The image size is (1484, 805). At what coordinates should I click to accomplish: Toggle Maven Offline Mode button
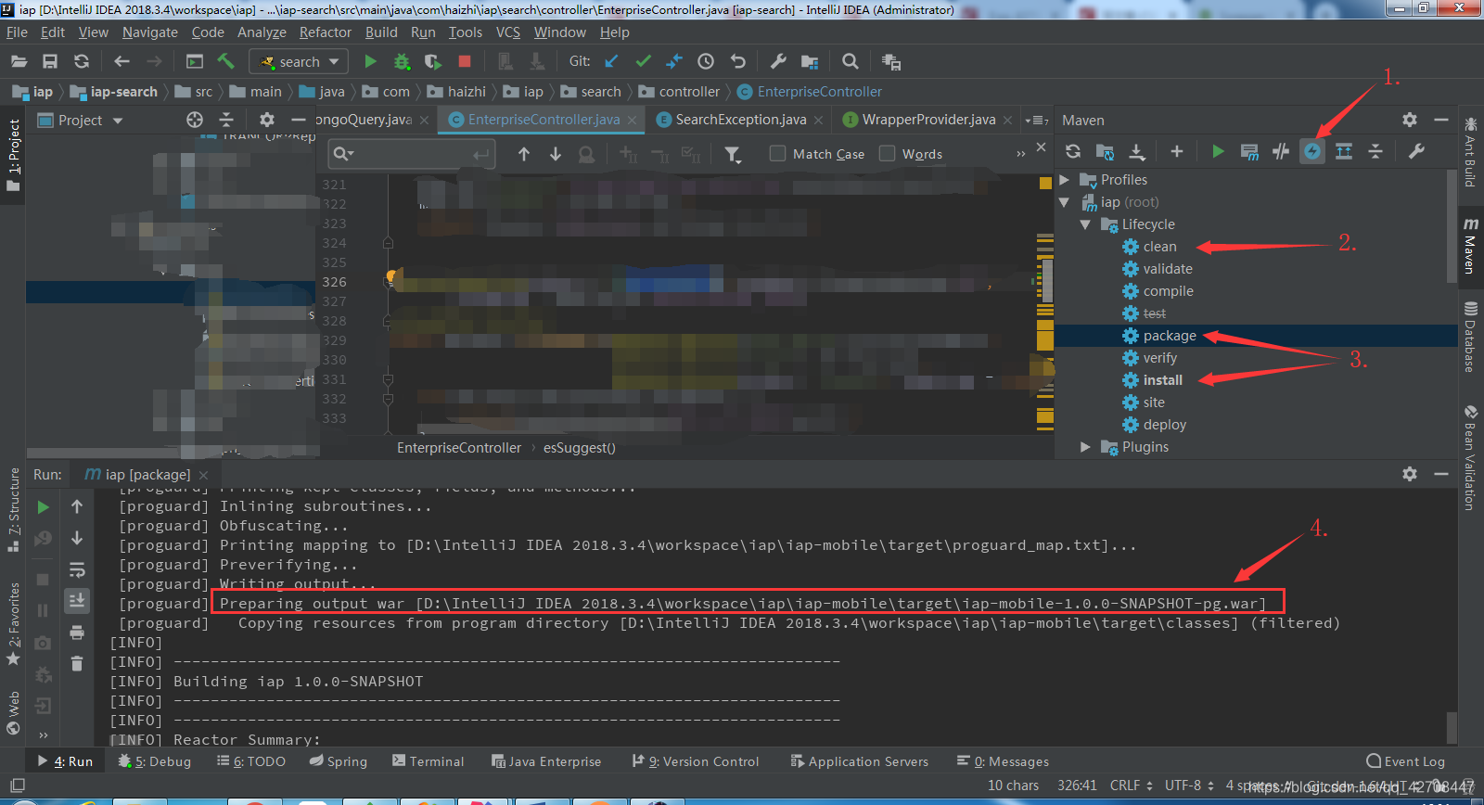click(1281, 151)
